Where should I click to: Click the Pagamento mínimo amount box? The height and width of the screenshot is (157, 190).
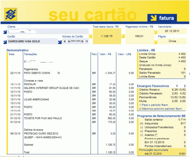pyautogui.click(x=139, y=36)
